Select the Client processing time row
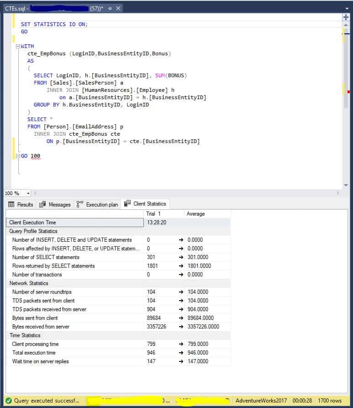 (118, 344)
